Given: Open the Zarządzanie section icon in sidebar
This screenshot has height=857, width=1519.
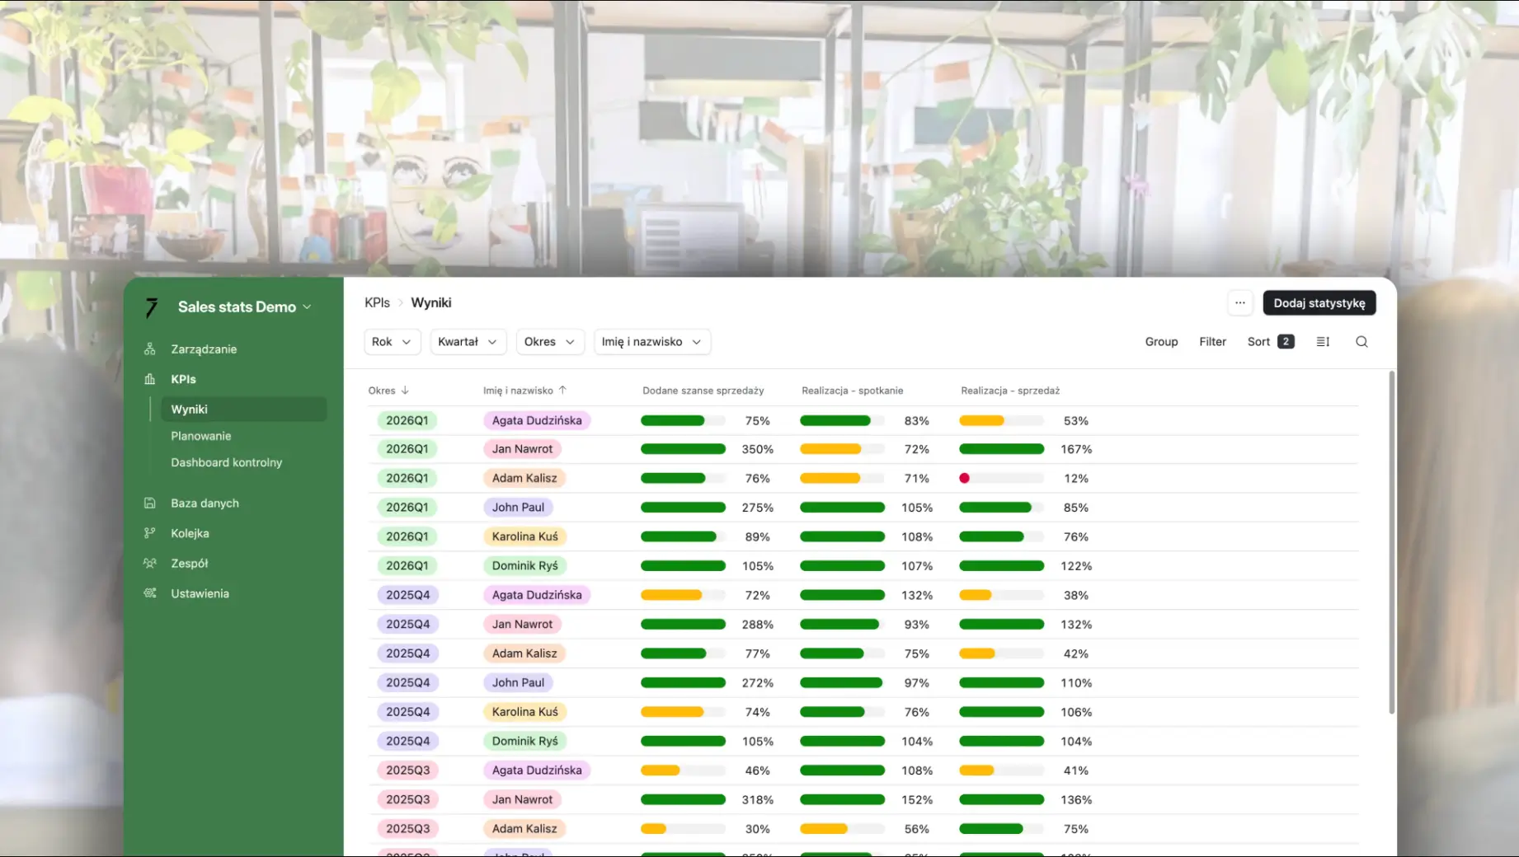Looking at the screenshot, I should pyautogui.click(x=149, y=349).
